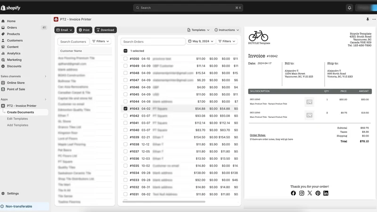Click the Discounts icon in sidebar
Screen dimensions: 377x212
[x=3, y=66]
